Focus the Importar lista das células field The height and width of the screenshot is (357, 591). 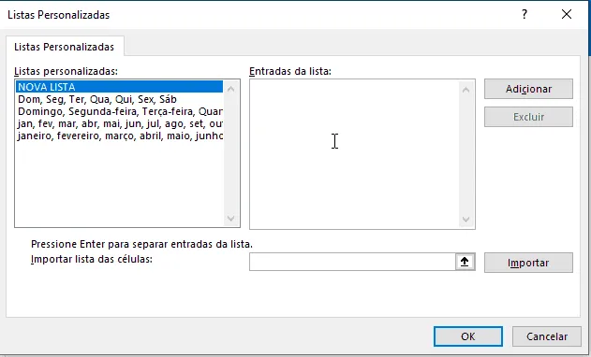(352, 262)
